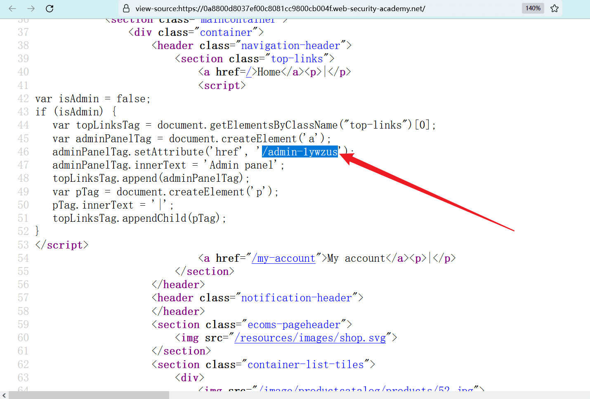
Task: Click the 'My account' anchor text
Action: 356,258
